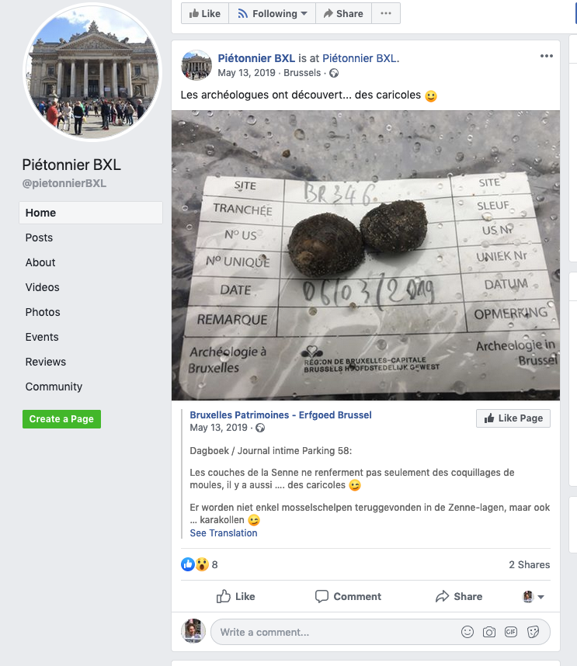577x666 pixels.
Task: Open the post options three-dot menu
Action: [547, 56]
